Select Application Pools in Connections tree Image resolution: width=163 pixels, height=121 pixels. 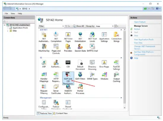[20, 28]
